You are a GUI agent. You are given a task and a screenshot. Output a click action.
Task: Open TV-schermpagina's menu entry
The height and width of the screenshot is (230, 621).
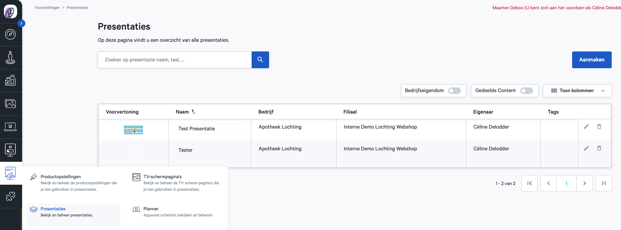[x=162, y=177]
